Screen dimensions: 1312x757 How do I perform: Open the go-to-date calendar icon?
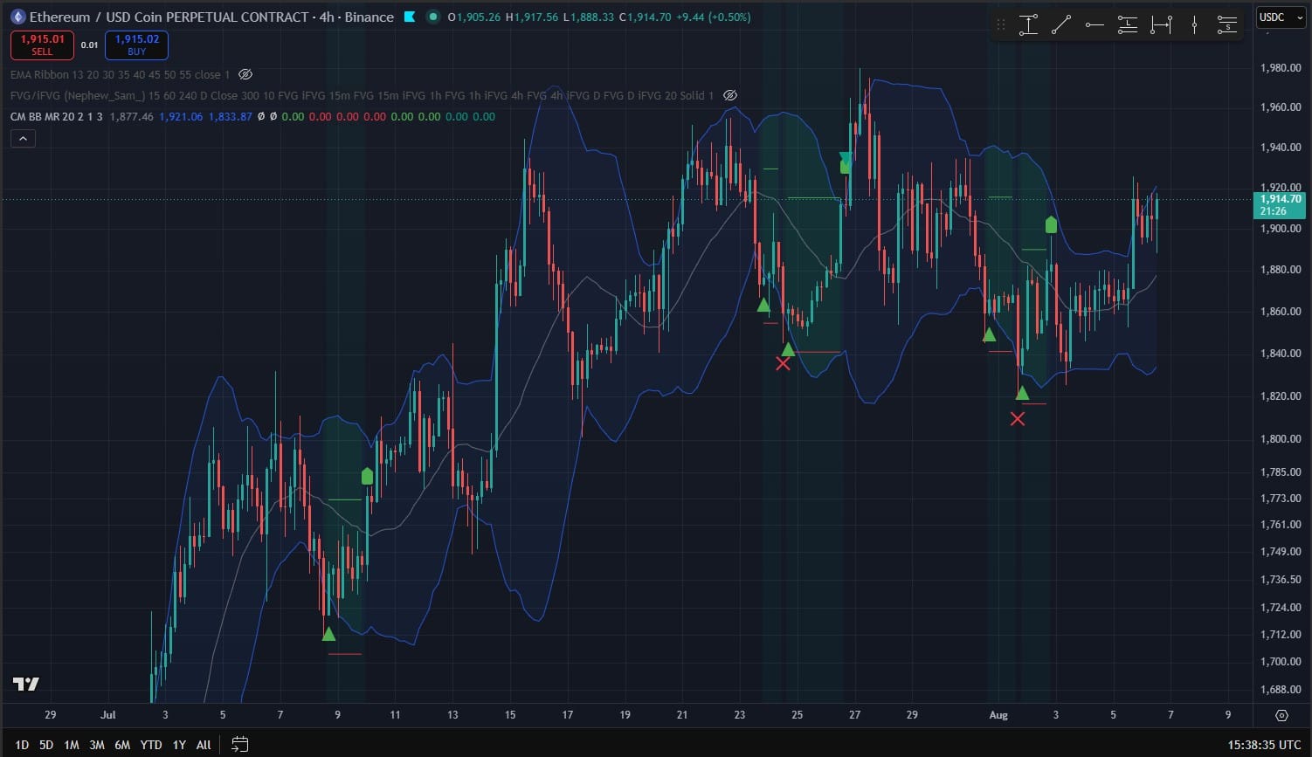239,745
